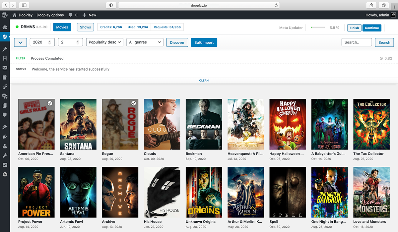398x232 pixels.
Task: Select the Clouds movie poster
Action: click(162, 124)
